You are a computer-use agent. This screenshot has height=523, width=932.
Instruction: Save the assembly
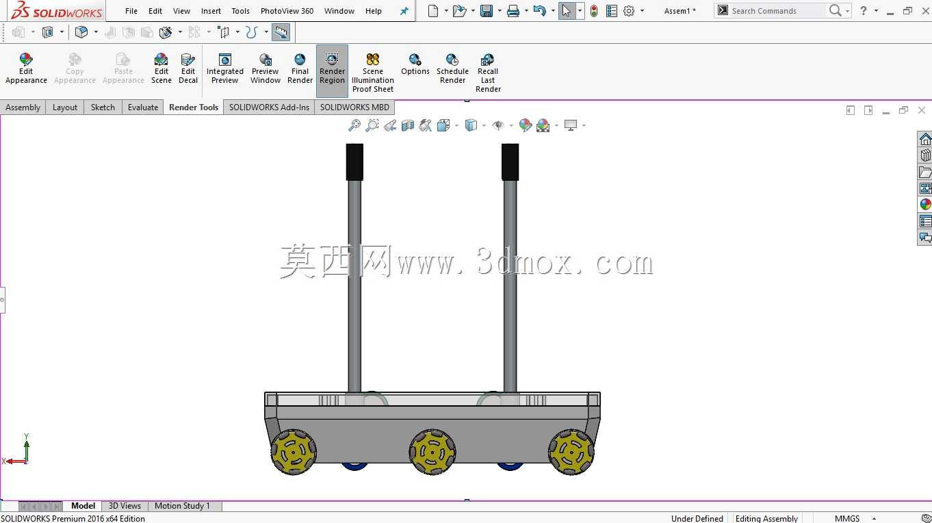click(487, 11)
